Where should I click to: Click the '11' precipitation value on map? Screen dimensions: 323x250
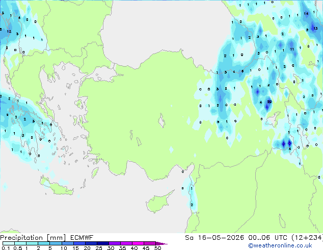[292, 49]
